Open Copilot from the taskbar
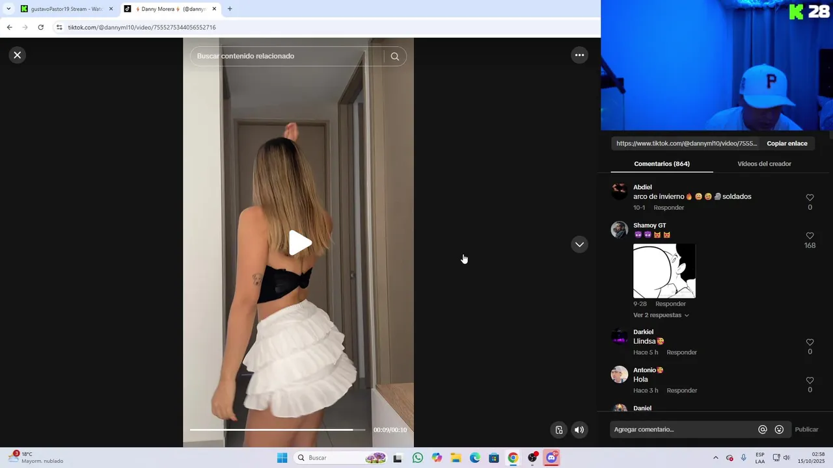The height and width of the screenshot is (468, 833). click(437, 458)
